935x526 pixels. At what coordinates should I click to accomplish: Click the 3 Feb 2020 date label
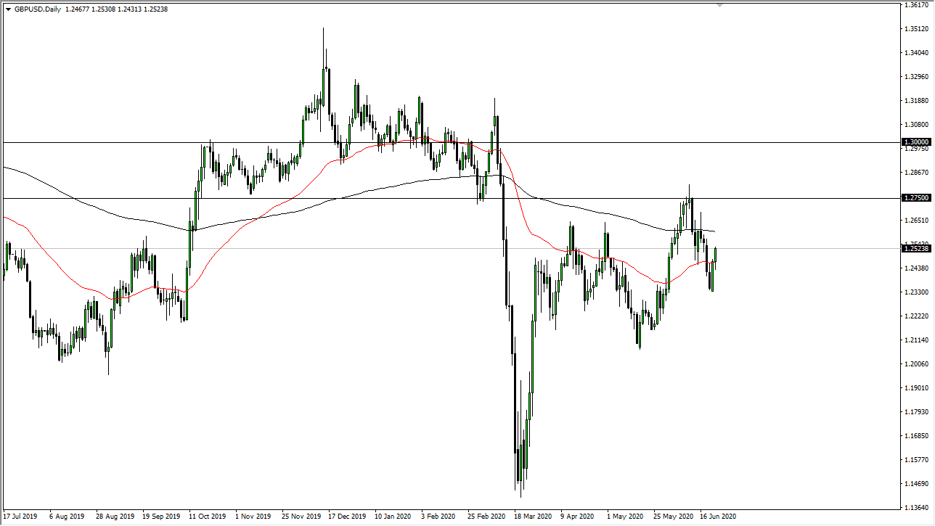click(439, 517)
